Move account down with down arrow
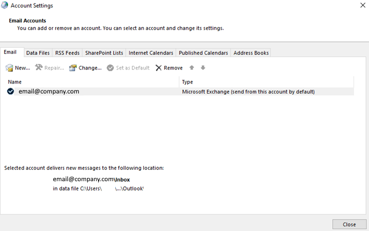This screenshot has height=231, width=369. pos(203,67)
